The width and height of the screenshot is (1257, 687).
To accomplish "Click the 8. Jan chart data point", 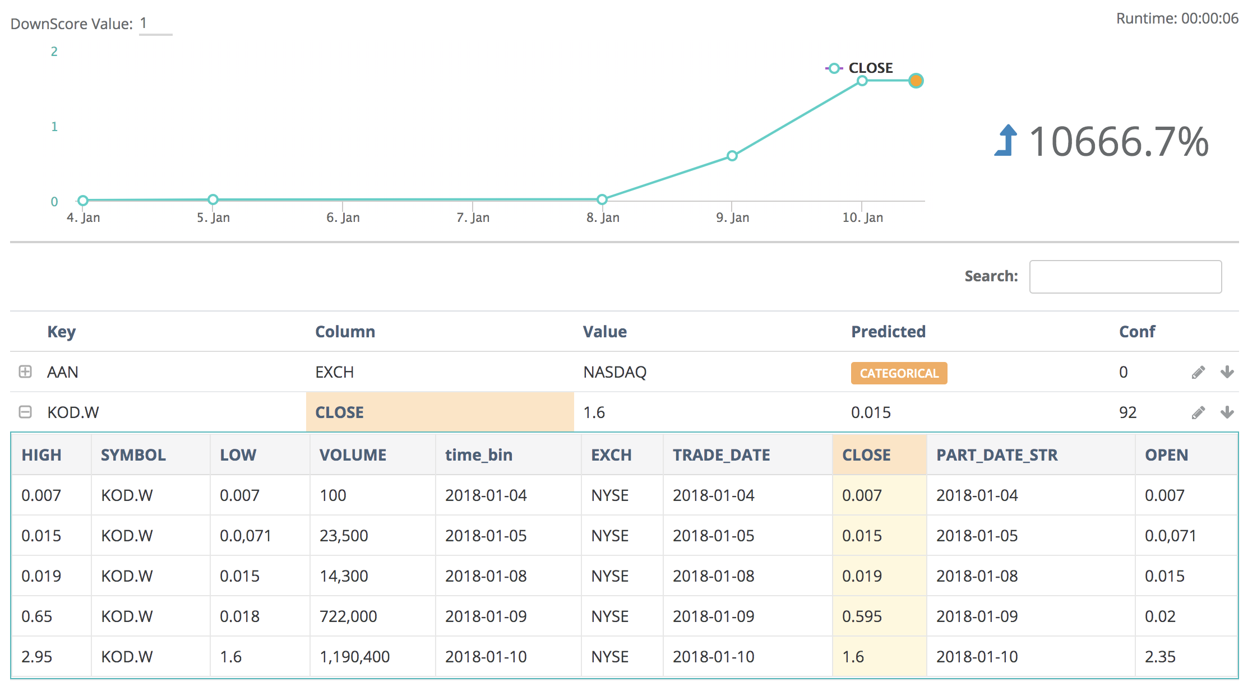I will click(602, 199).
